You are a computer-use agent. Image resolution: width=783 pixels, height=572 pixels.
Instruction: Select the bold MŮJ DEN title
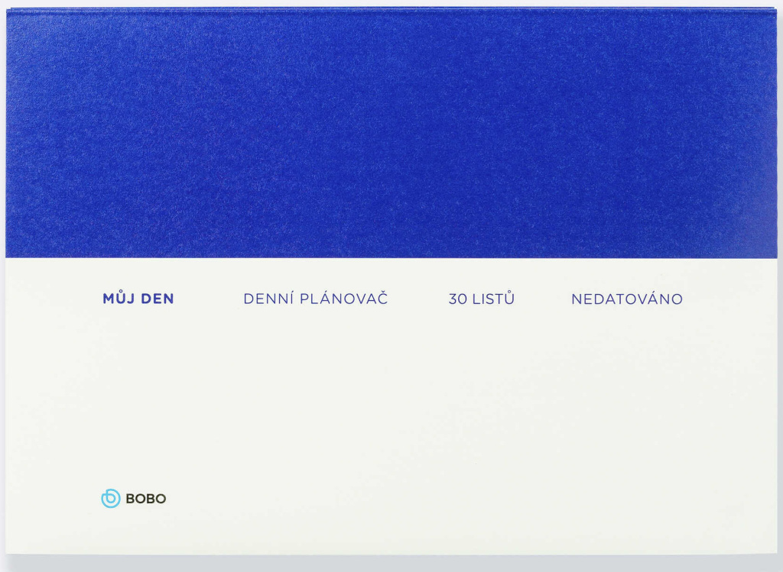[138, 299]
